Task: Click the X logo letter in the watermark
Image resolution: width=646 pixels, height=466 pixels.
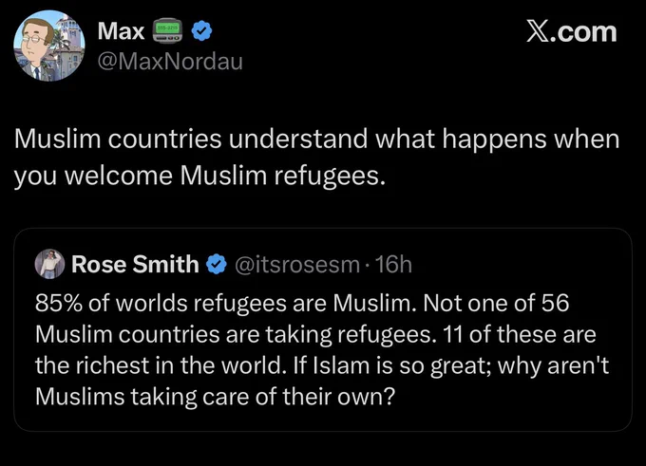Action: (536, 32)
